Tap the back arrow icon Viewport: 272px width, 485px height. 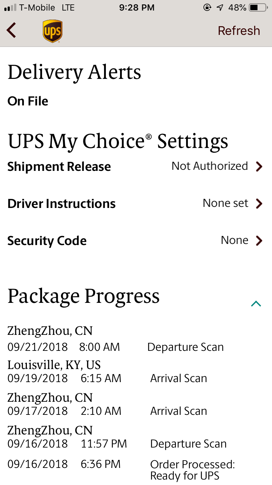pyautogui.click(x=12, y=31)
